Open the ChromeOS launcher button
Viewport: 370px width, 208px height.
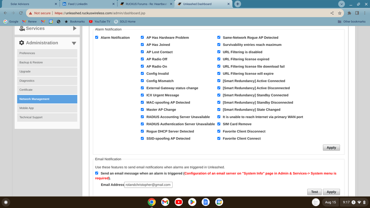(6, 202)
